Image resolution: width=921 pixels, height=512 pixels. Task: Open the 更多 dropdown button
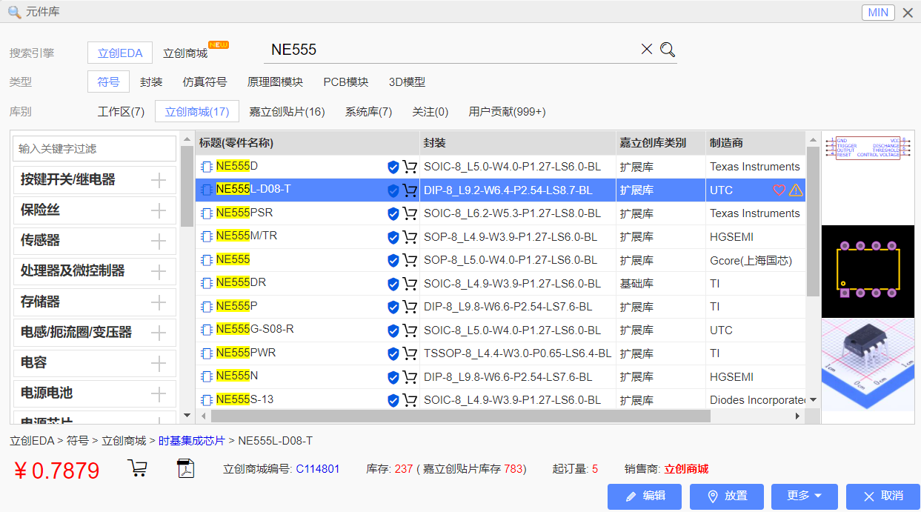tap(805, 496)
